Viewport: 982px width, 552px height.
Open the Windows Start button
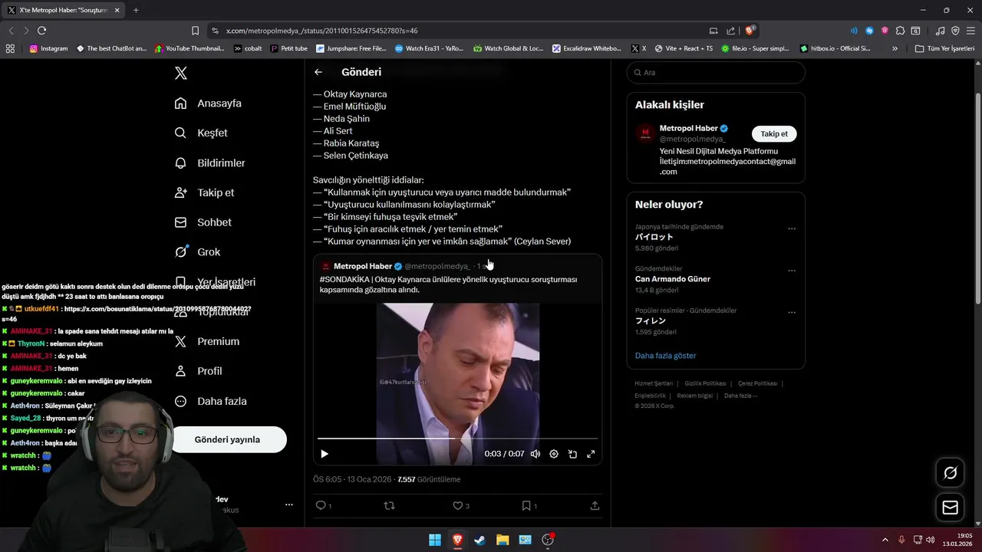(x=435, y=540)
